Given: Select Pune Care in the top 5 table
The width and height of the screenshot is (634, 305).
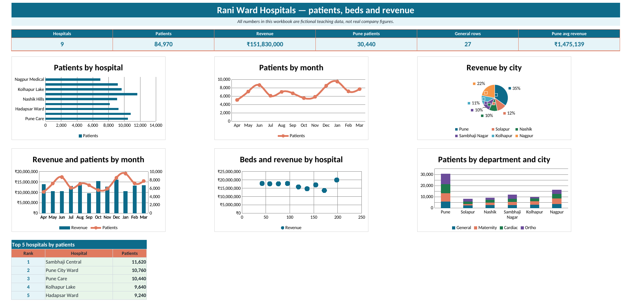Looking at the screenshot, I should [x=79, y=279].
